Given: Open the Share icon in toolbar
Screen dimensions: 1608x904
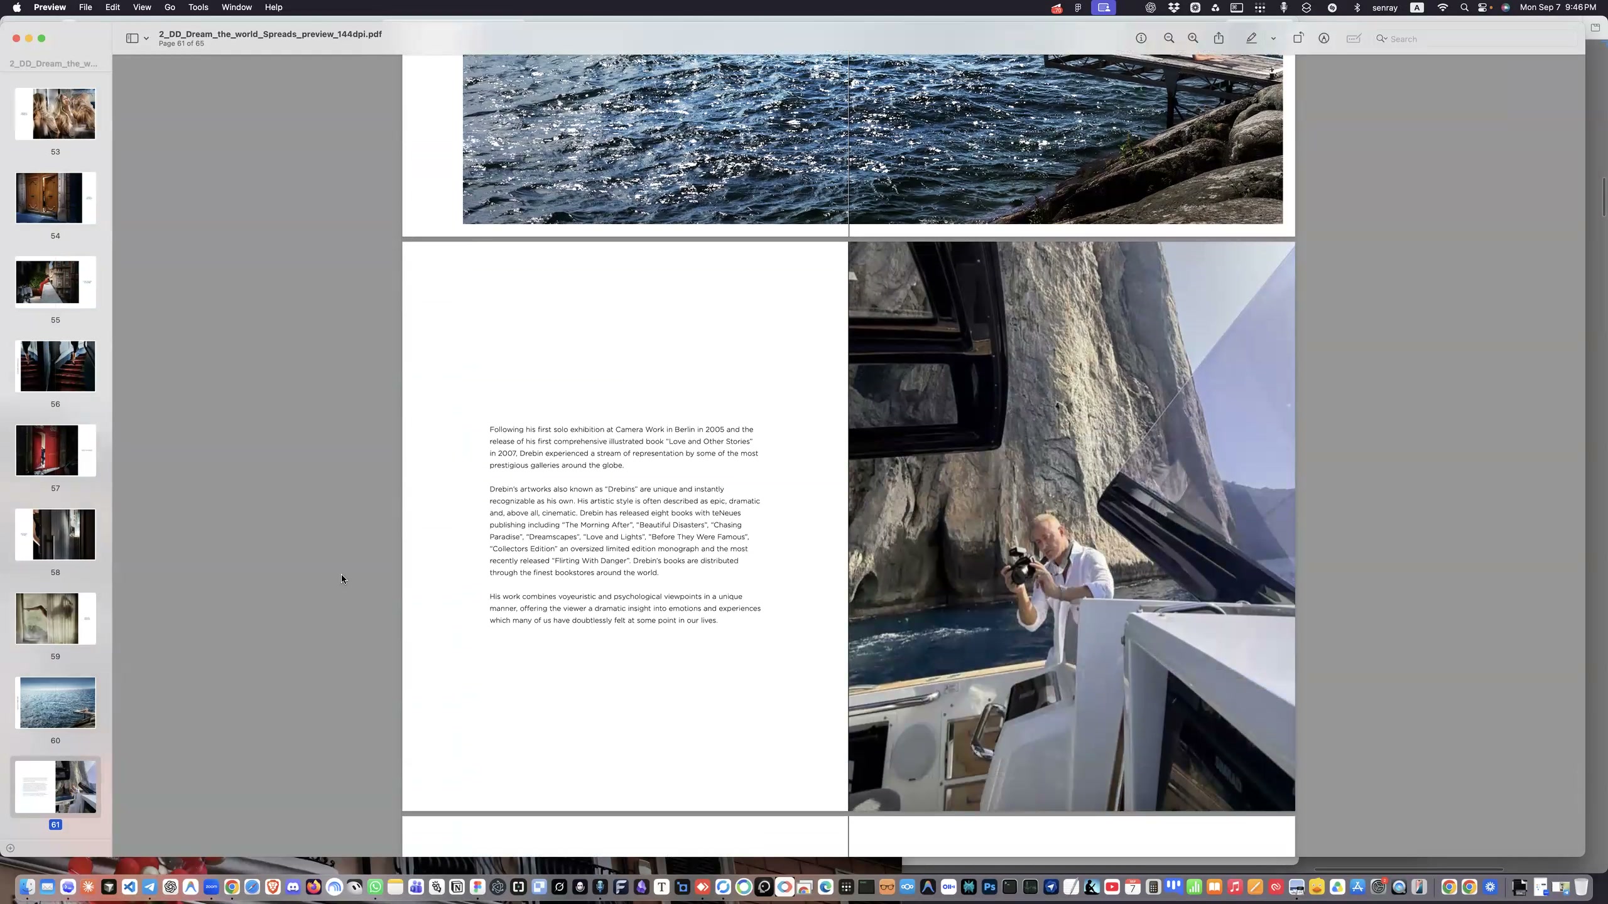Looking at the screenshot, I should point(1219,38).
